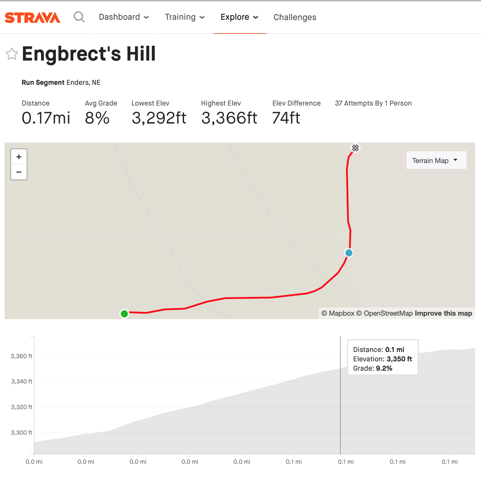Open the search magnifier icon
Viewport: 481px width, 488px height.
coord(79,17)
